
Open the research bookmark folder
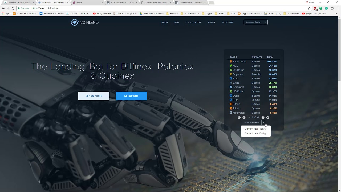[172, 13]
